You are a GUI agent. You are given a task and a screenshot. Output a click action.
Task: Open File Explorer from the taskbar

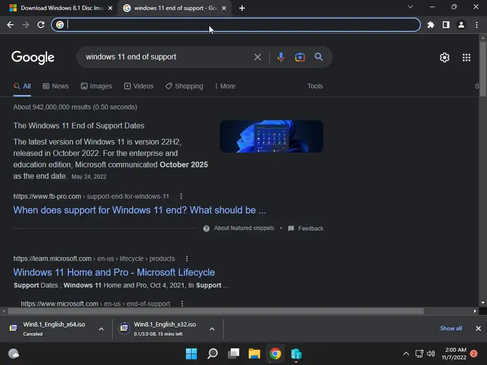tap(254, 354)
